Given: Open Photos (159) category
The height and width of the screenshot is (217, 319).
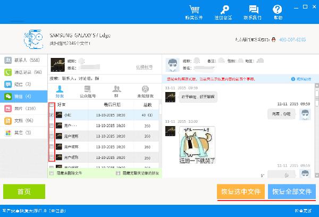Looking at the screenshot, I should click(23, 108).
